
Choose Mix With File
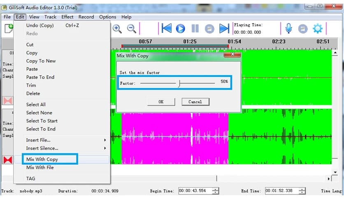tap(62, 167)
